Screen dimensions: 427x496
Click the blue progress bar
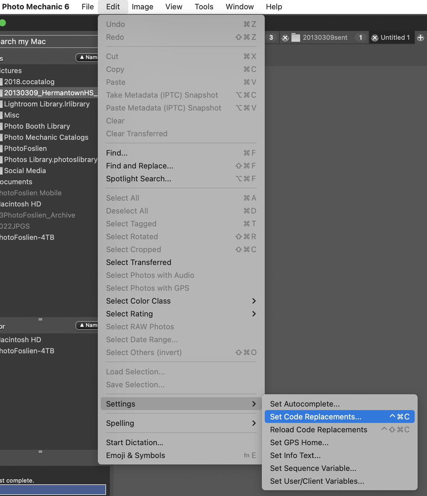tap(53, 489)
